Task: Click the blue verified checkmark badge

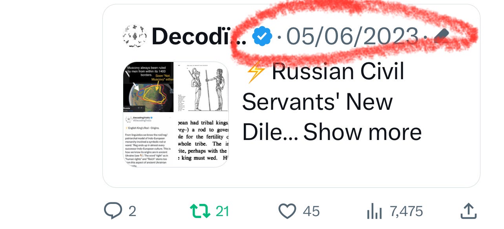Action: [262, 36]
